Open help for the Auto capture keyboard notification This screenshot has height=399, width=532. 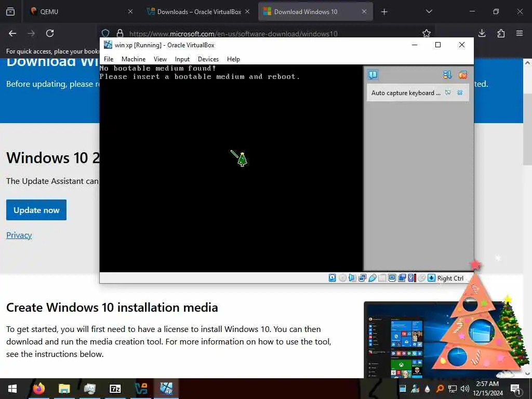pyautogui.click(x=448, y=92)
